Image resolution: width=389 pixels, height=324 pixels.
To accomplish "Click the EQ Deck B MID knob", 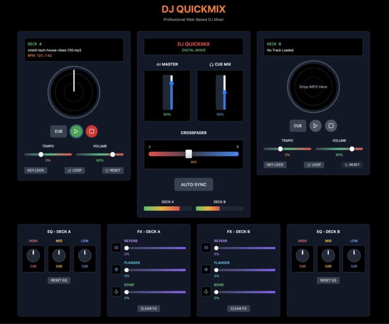I will (x=328, y=256).
